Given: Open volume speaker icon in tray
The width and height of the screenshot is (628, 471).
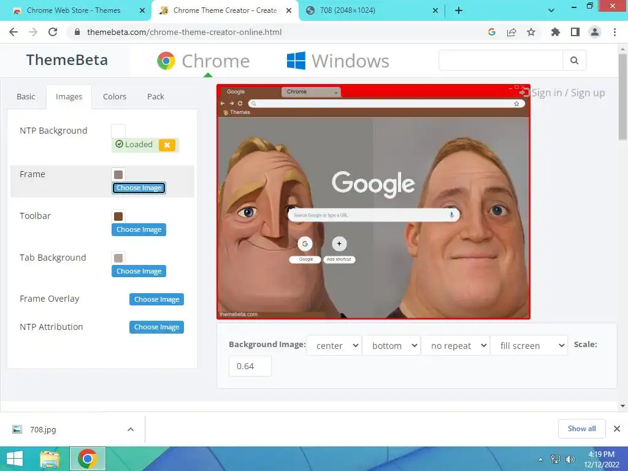Looking at the screenshot, I should pyautogui.click(x=570, y=459).
